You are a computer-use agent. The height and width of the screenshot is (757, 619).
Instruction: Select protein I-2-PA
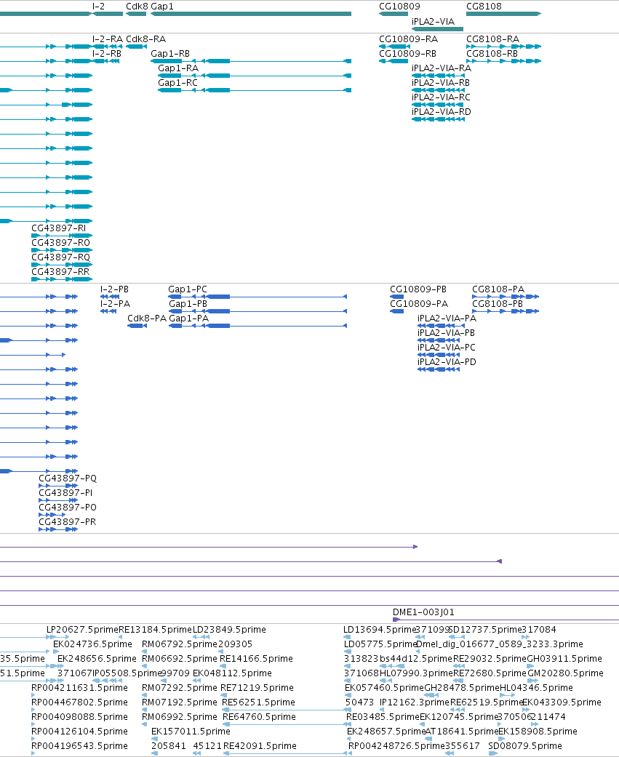coord(116,304)
